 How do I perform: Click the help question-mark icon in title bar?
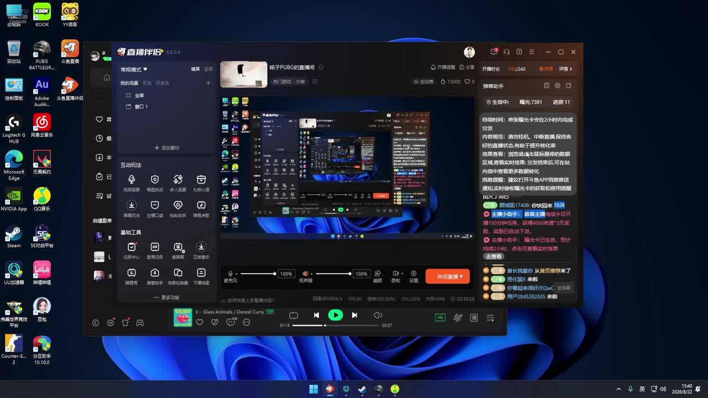pos(519,52)
